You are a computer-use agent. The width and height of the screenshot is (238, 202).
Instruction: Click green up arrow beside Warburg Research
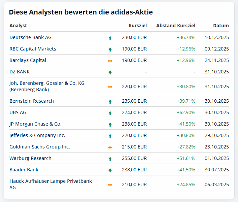click(110, 159)
